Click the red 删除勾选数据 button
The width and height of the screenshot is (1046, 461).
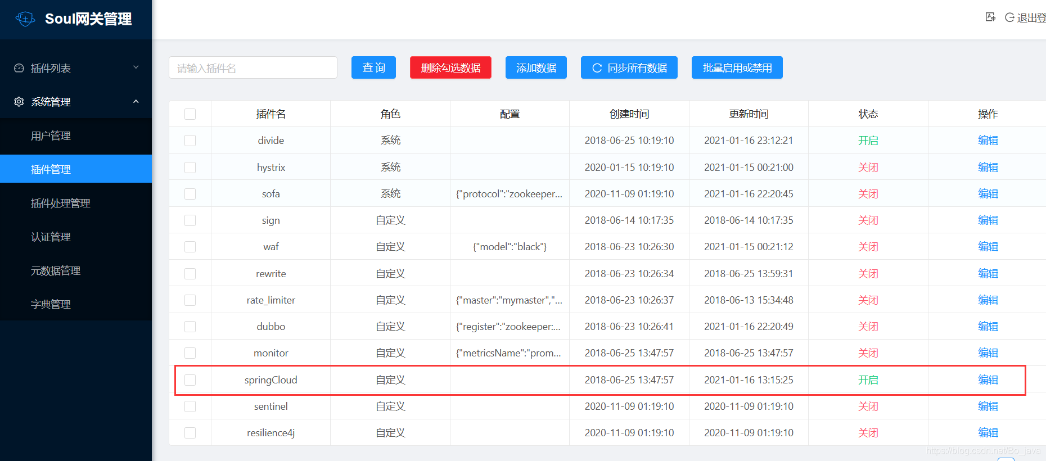coord(450,67)
